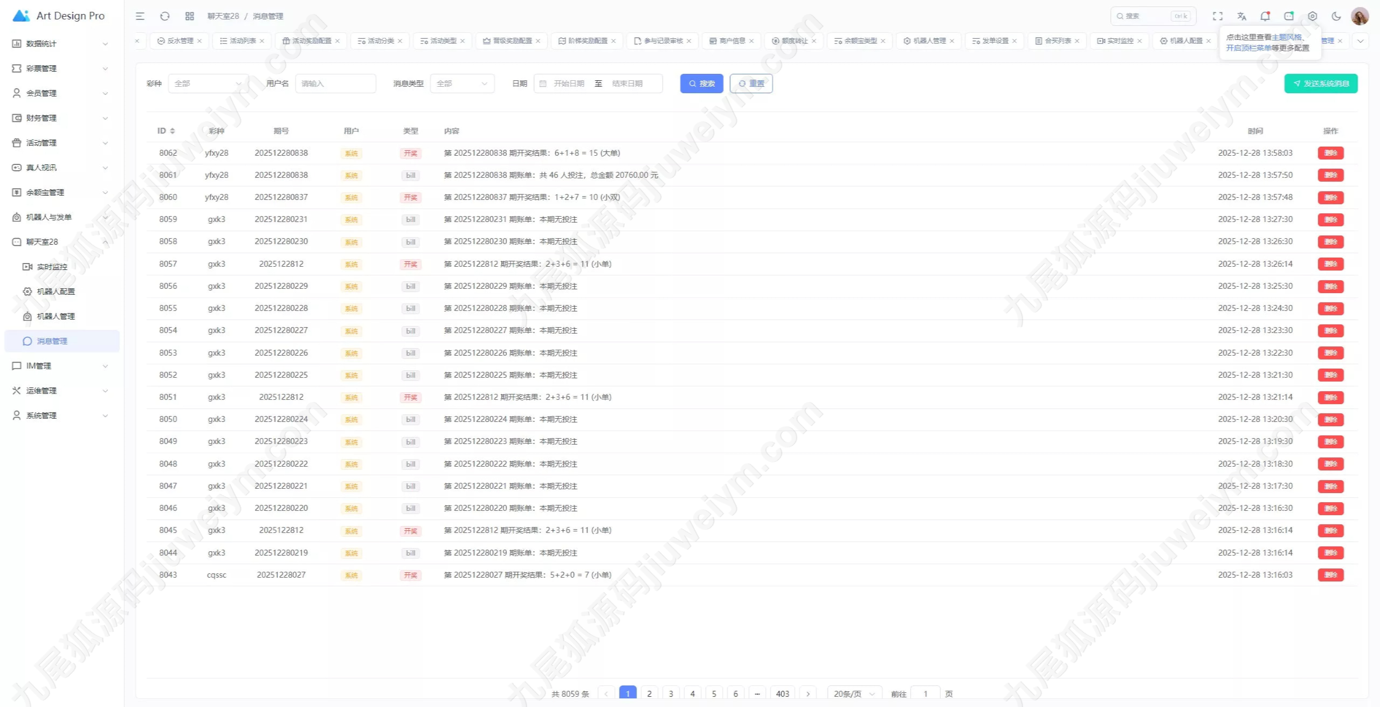Click the blue 搜索 button
This screenshot has width=1380, height=707.
[x=702, y=84]
